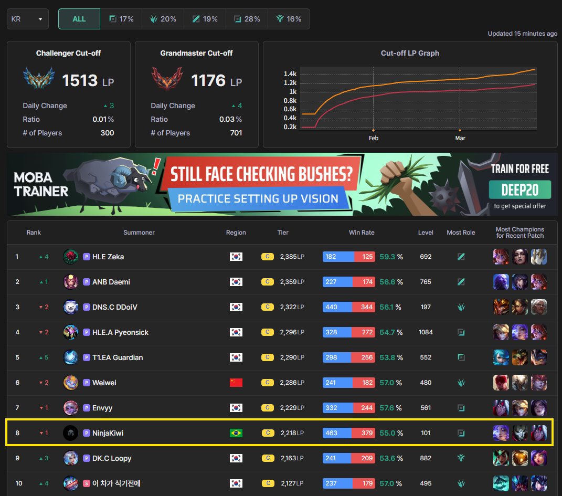The height and width of the screenshot is (496, 562).
Task: Click T1.EA Guardian's profile avatar
Action: pyautogui.click(x=71, y=357)
